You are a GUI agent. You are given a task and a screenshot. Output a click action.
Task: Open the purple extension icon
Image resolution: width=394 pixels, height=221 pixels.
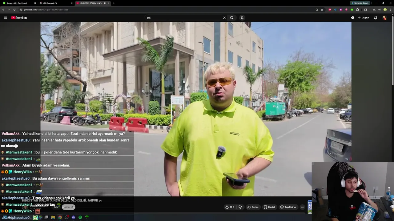(x=341, y=10)
